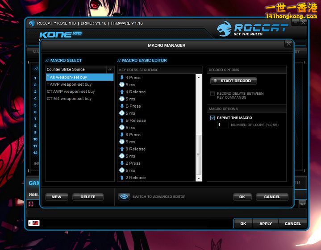Image resolution: width=321 pixels, height=250 pixels.
Task: Click the clock icon of the 5 ms delay below '2 Press'
Action: [x=122, y=171]
